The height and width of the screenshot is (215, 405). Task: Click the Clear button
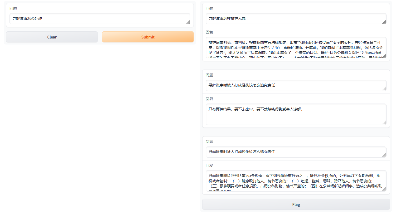(x=52, y=37)
